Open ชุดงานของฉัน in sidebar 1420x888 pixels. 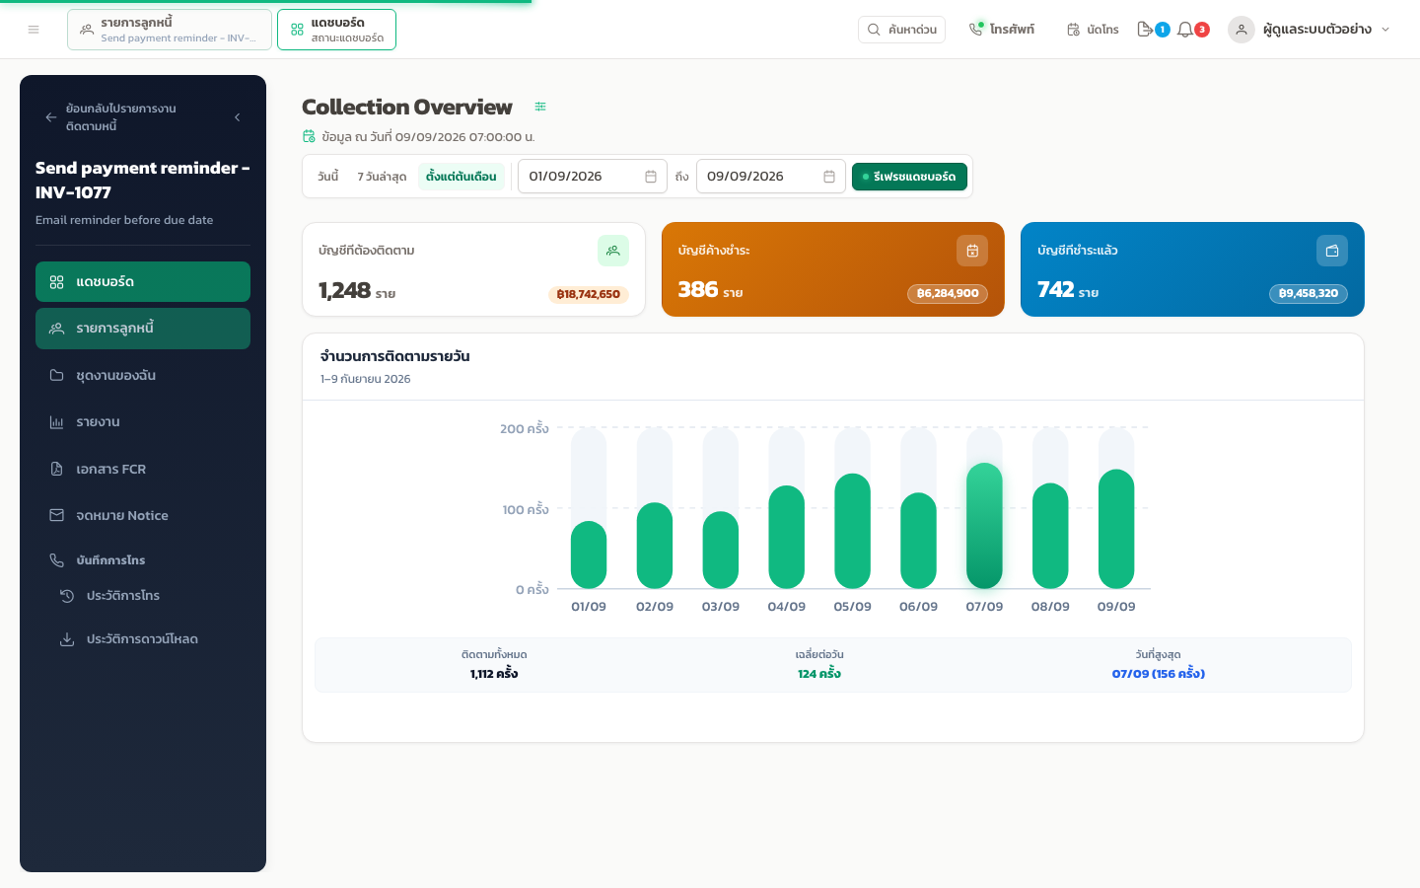click(x=143, y=375)
